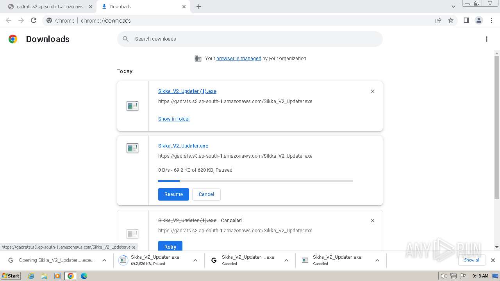Open Sikka_V2_Updater (1).exe file link
This screenshot has width=500, height=281.
click(x=187, y=91)
